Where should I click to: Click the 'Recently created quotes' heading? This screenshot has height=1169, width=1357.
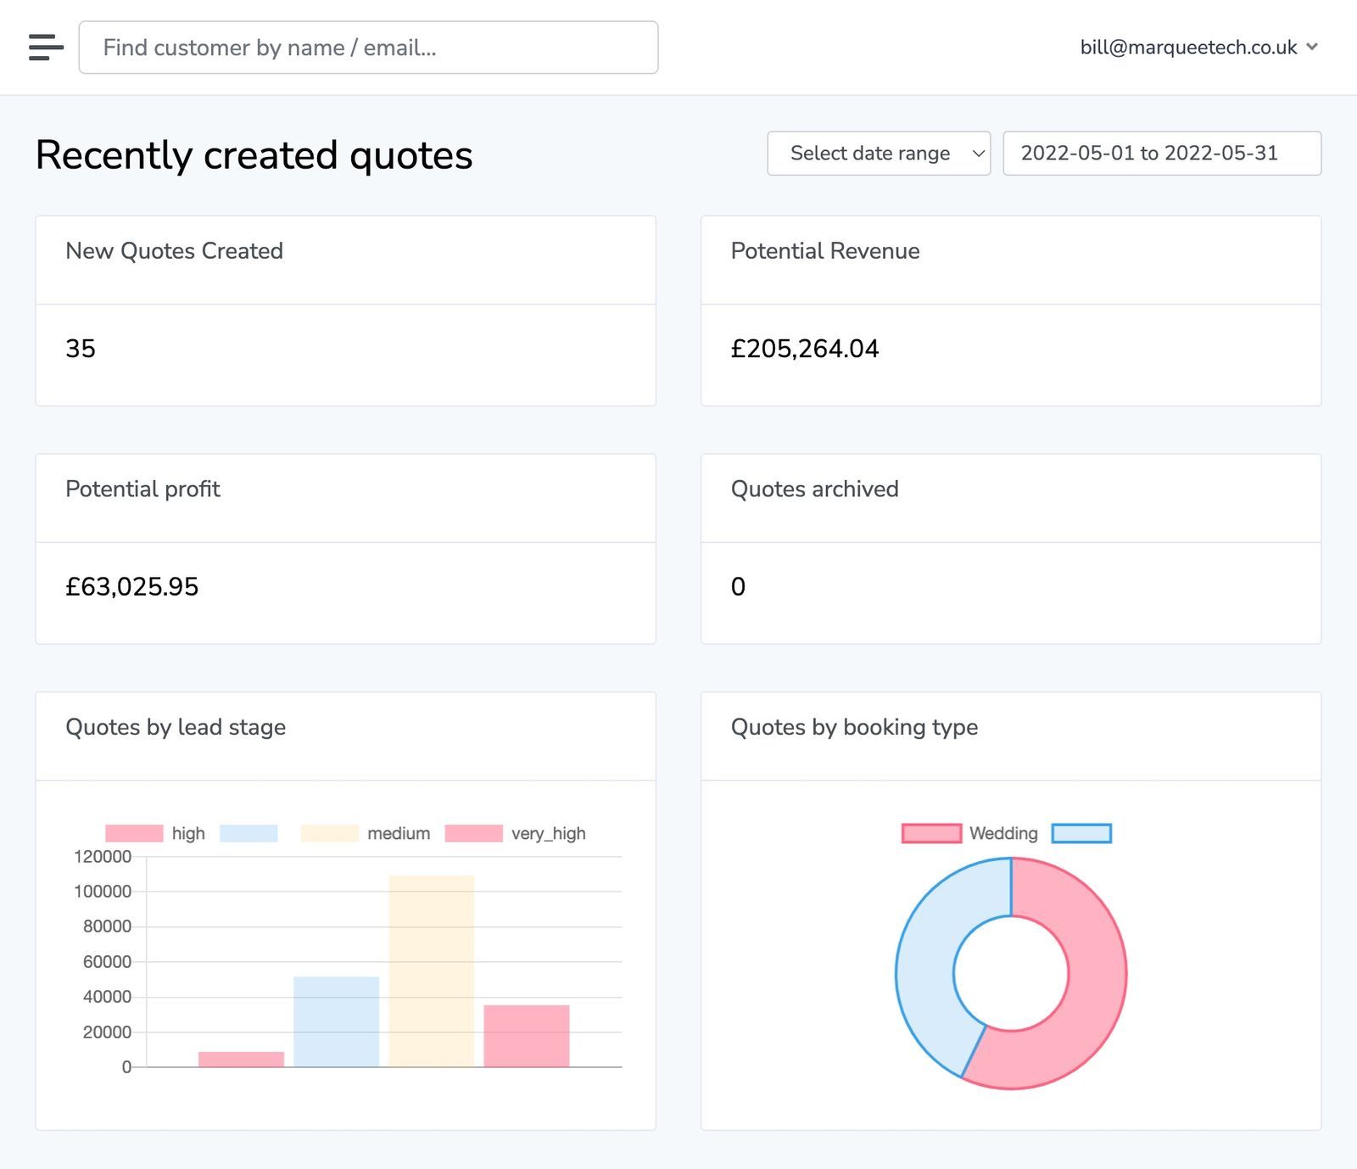point(254,155)
